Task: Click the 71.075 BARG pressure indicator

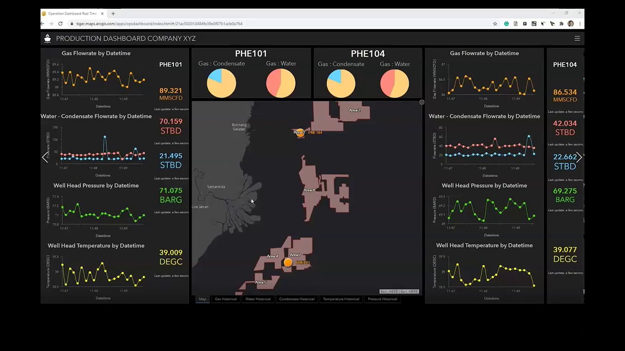Action: click(x=171, y=195)
